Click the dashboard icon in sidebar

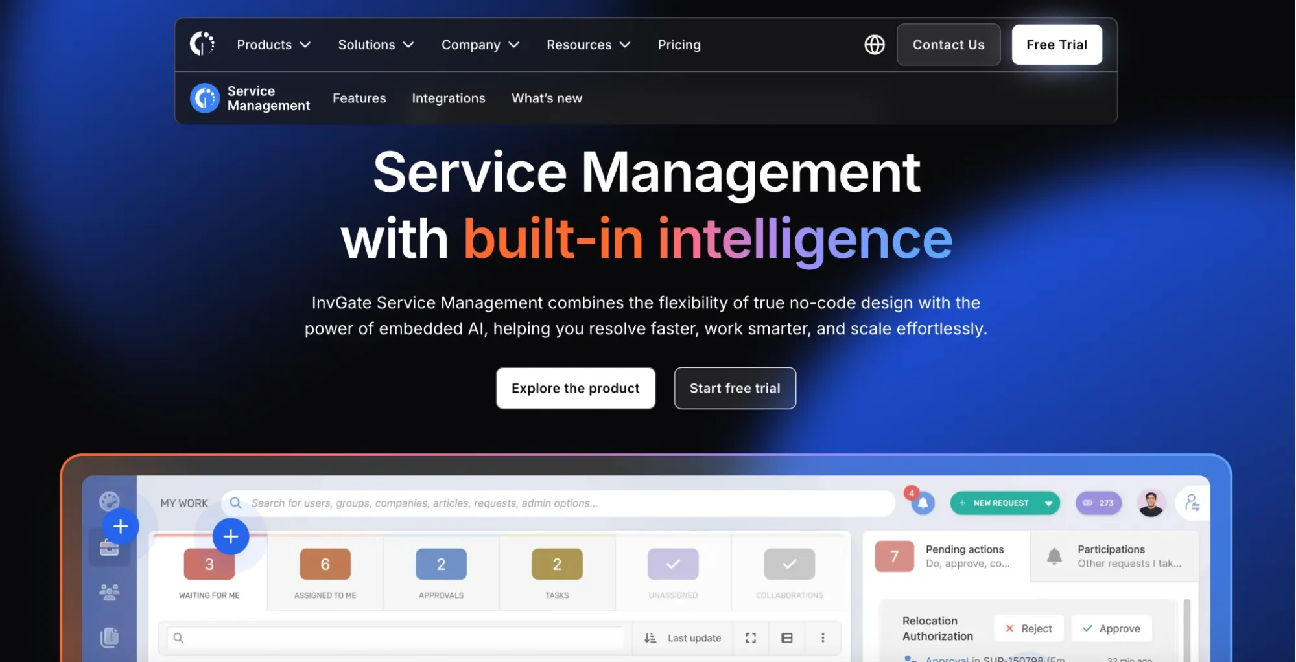point(110,501)
